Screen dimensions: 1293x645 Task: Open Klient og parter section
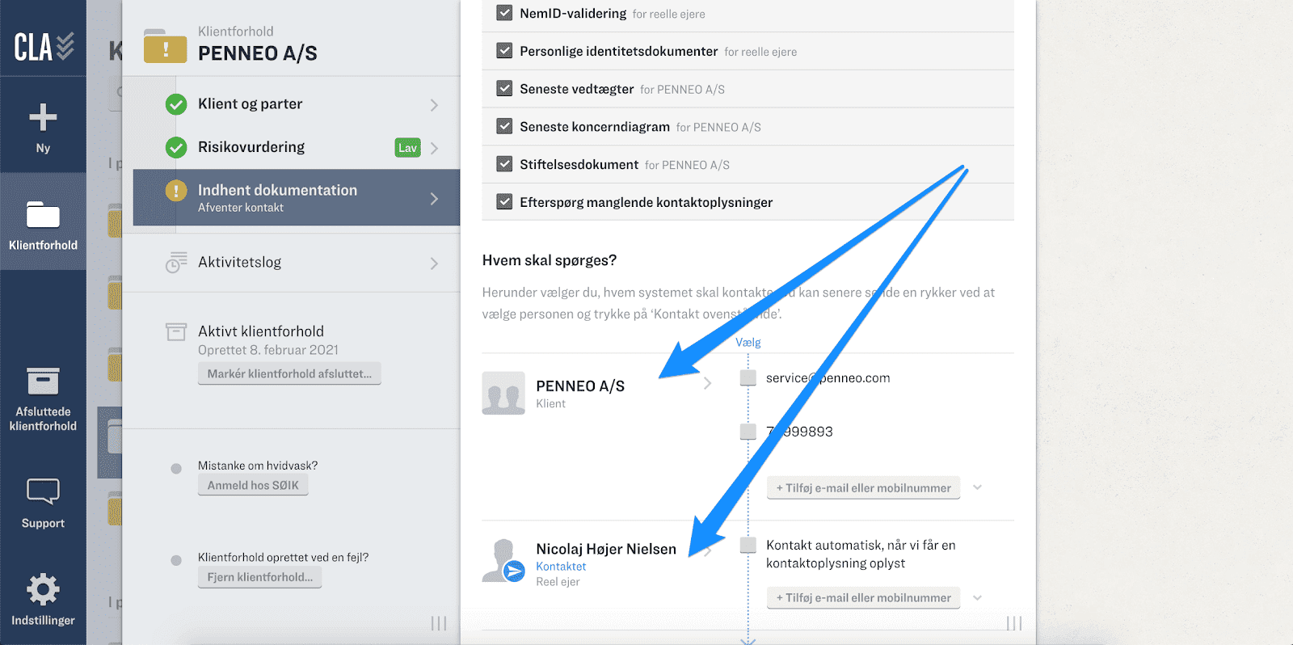(297, 104)
